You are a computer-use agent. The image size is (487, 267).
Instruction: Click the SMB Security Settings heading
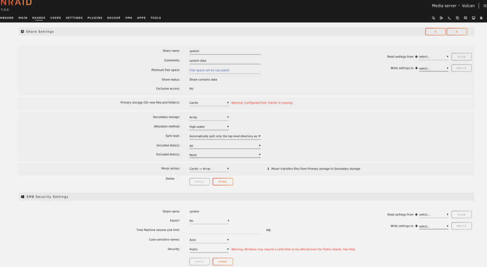pyautogui.click(x=47, y=196)
